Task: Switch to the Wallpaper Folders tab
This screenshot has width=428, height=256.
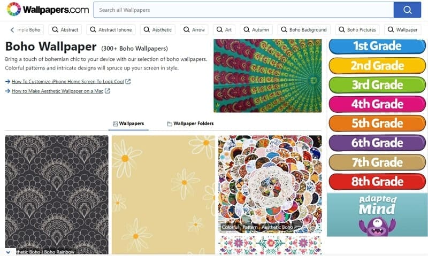Action: 190,123
